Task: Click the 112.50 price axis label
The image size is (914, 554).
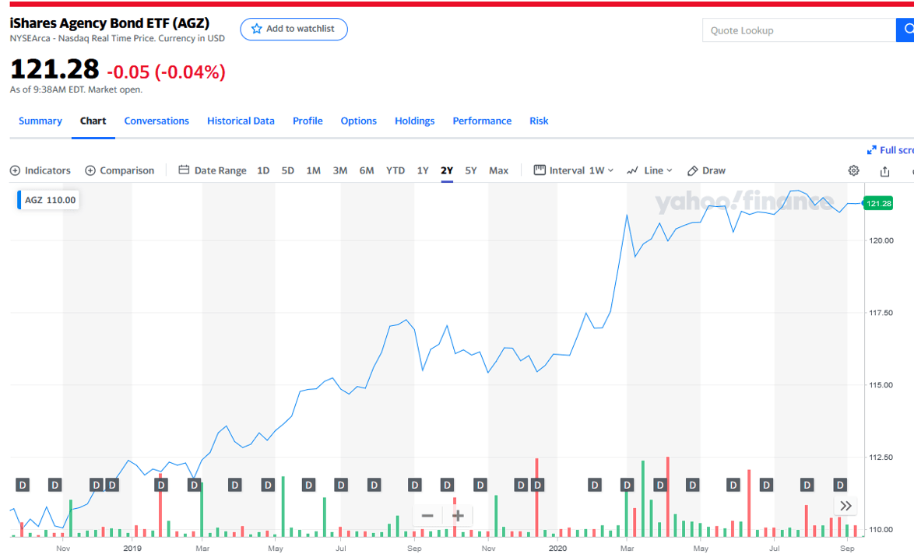Action: (x=881, y=458)
